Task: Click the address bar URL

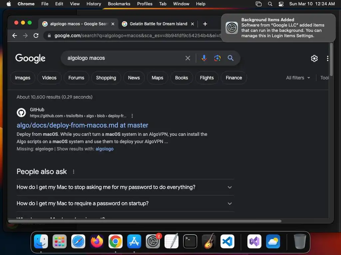Action: click(138, 36)
